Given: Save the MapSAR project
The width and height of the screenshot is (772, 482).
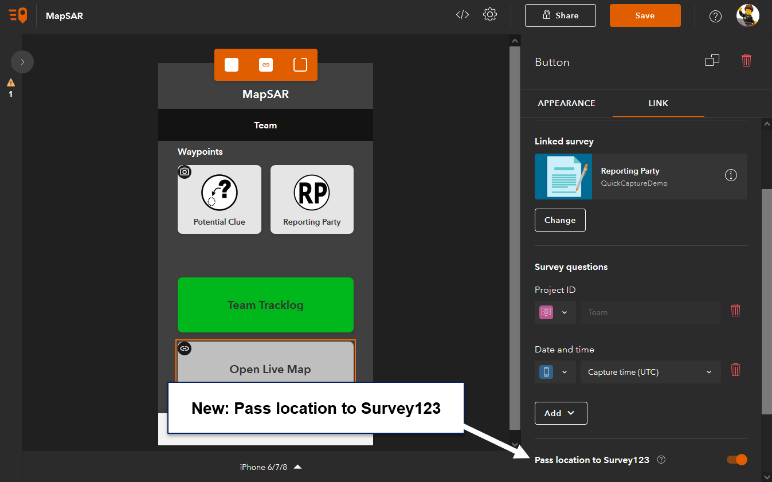Looking at the screenshot, I should click(x=645, y=15).
